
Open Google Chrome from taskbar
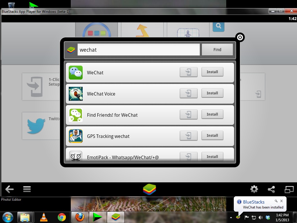coord(62,217)
